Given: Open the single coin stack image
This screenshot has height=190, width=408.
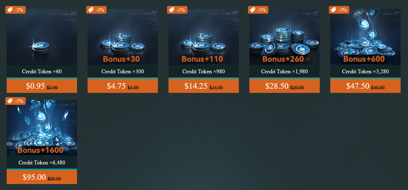Looking at the screenshot, I should click(42, 37).
